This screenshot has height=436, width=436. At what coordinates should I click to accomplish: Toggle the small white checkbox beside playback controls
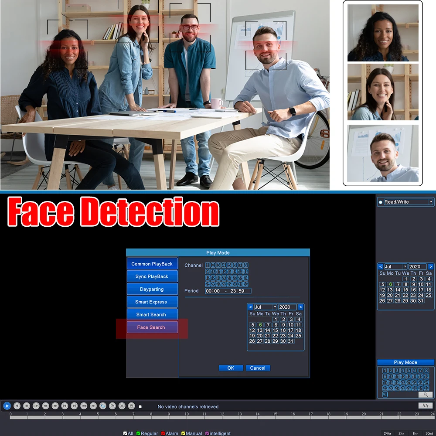[140, 406]
